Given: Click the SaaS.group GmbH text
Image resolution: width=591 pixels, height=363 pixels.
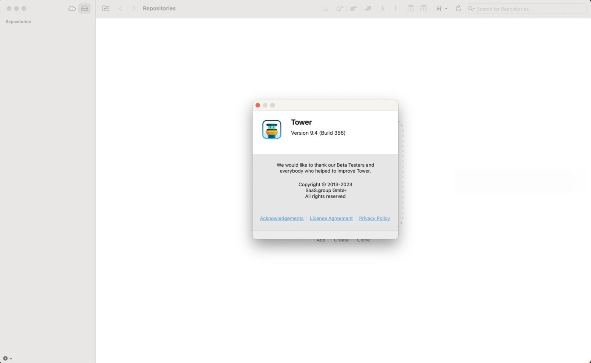Looking at the screenshot, I should 326,190.
